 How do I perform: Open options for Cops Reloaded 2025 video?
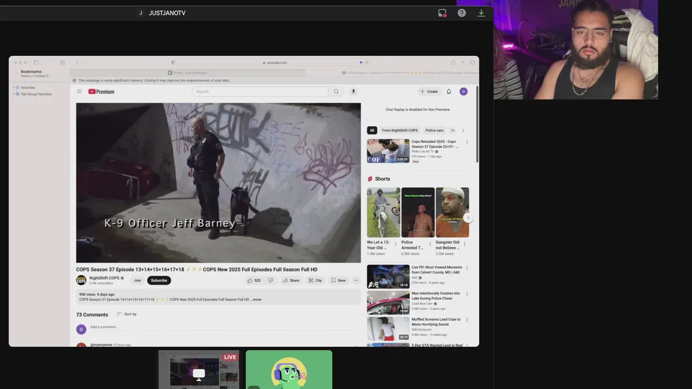(x=467, y=142)
